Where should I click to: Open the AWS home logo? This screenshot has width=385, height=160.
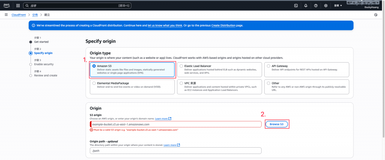point(7,5)
